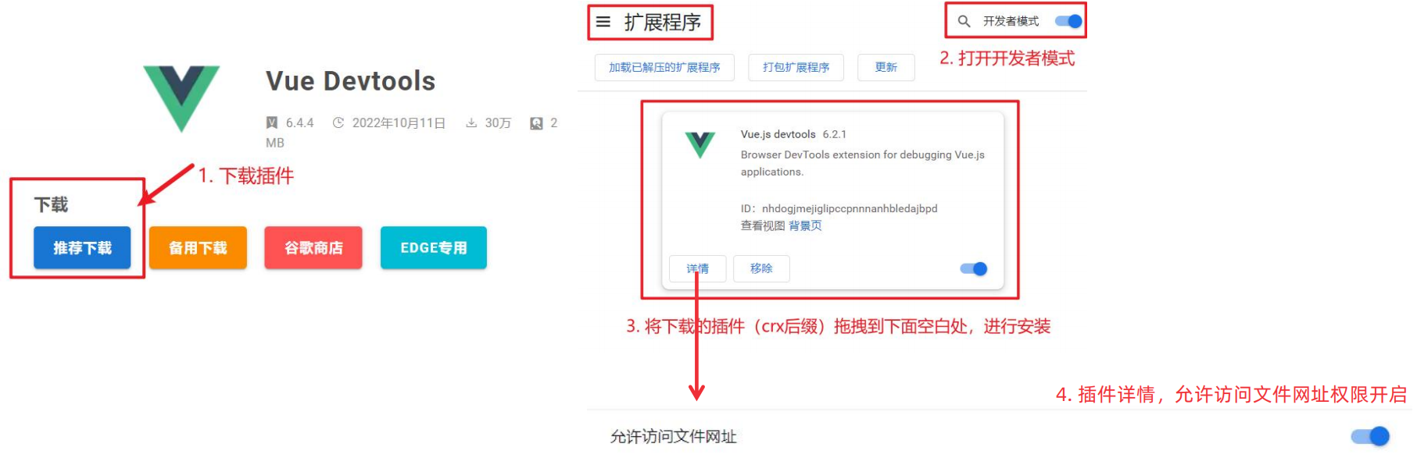The width and height of the screenshot is (1417, 465).
Task: Click the 推荐下载 blue button
Action: (82, 247)
